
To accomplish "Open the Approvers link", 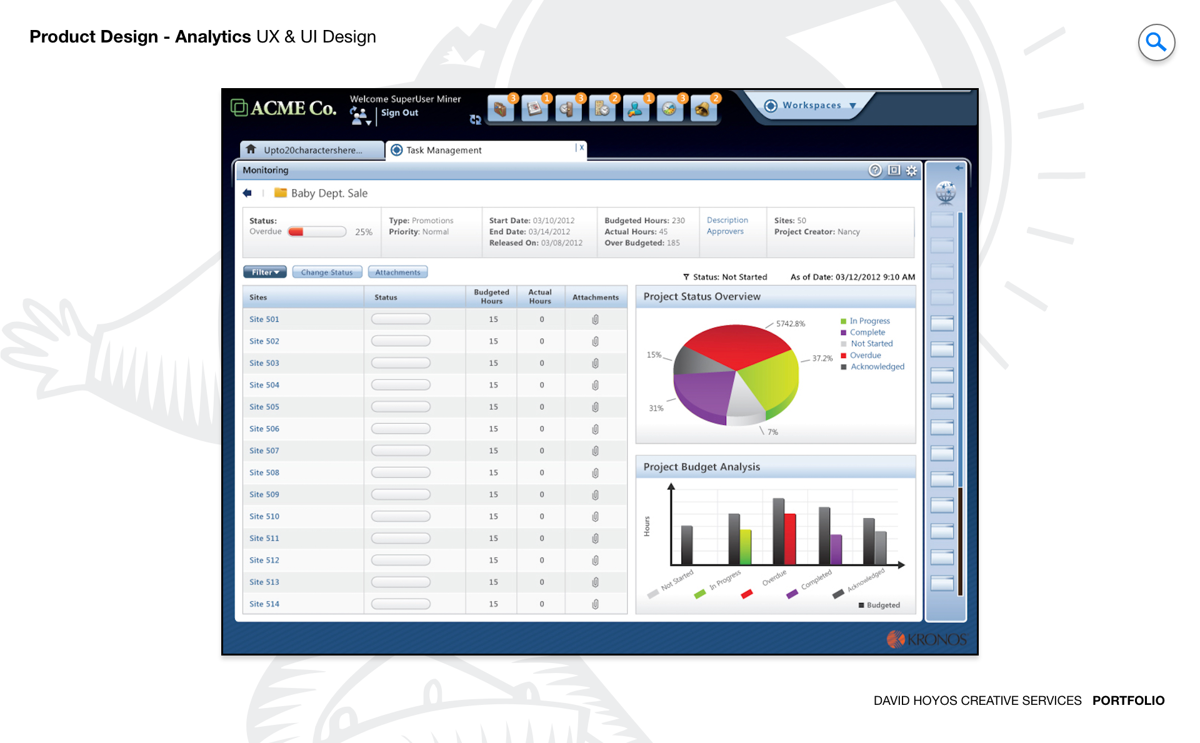I will point(725,231).
